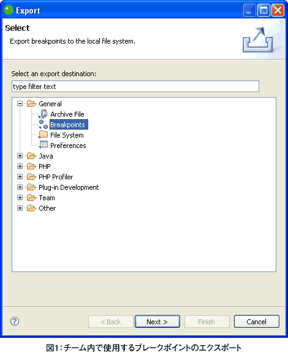
Task: Click the File System folder icon
Action: pos(43,135)
